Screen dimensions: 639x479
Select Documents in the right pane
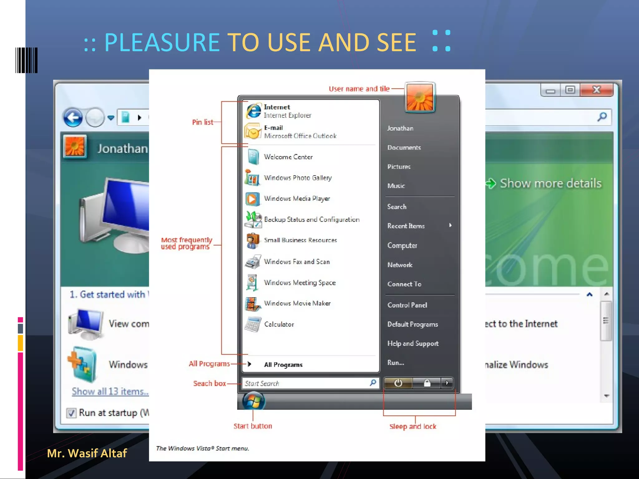point(404,148)
